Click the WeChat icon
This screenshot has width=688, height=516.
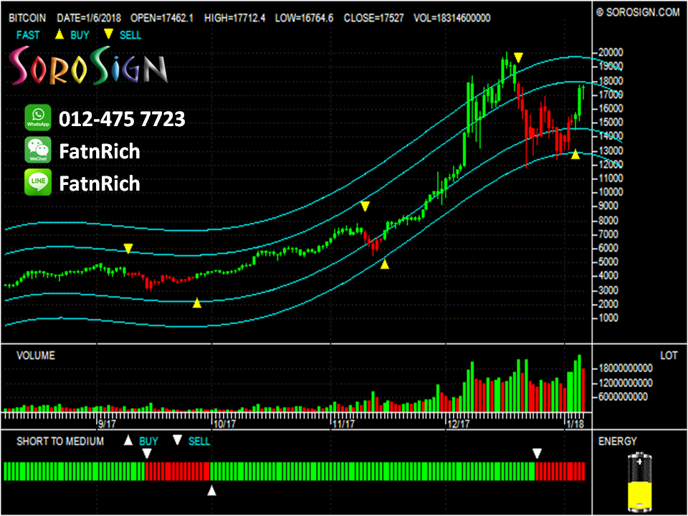point(38,150)
